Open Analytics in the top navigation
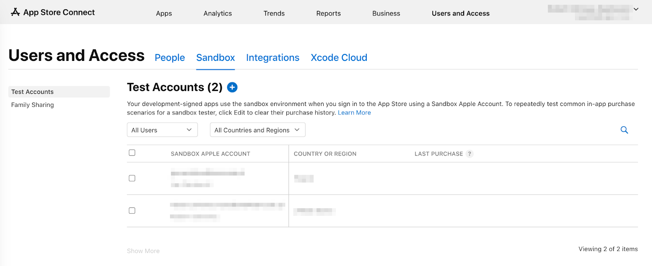This screenshot has height=266, width=652. coord(218,13)
